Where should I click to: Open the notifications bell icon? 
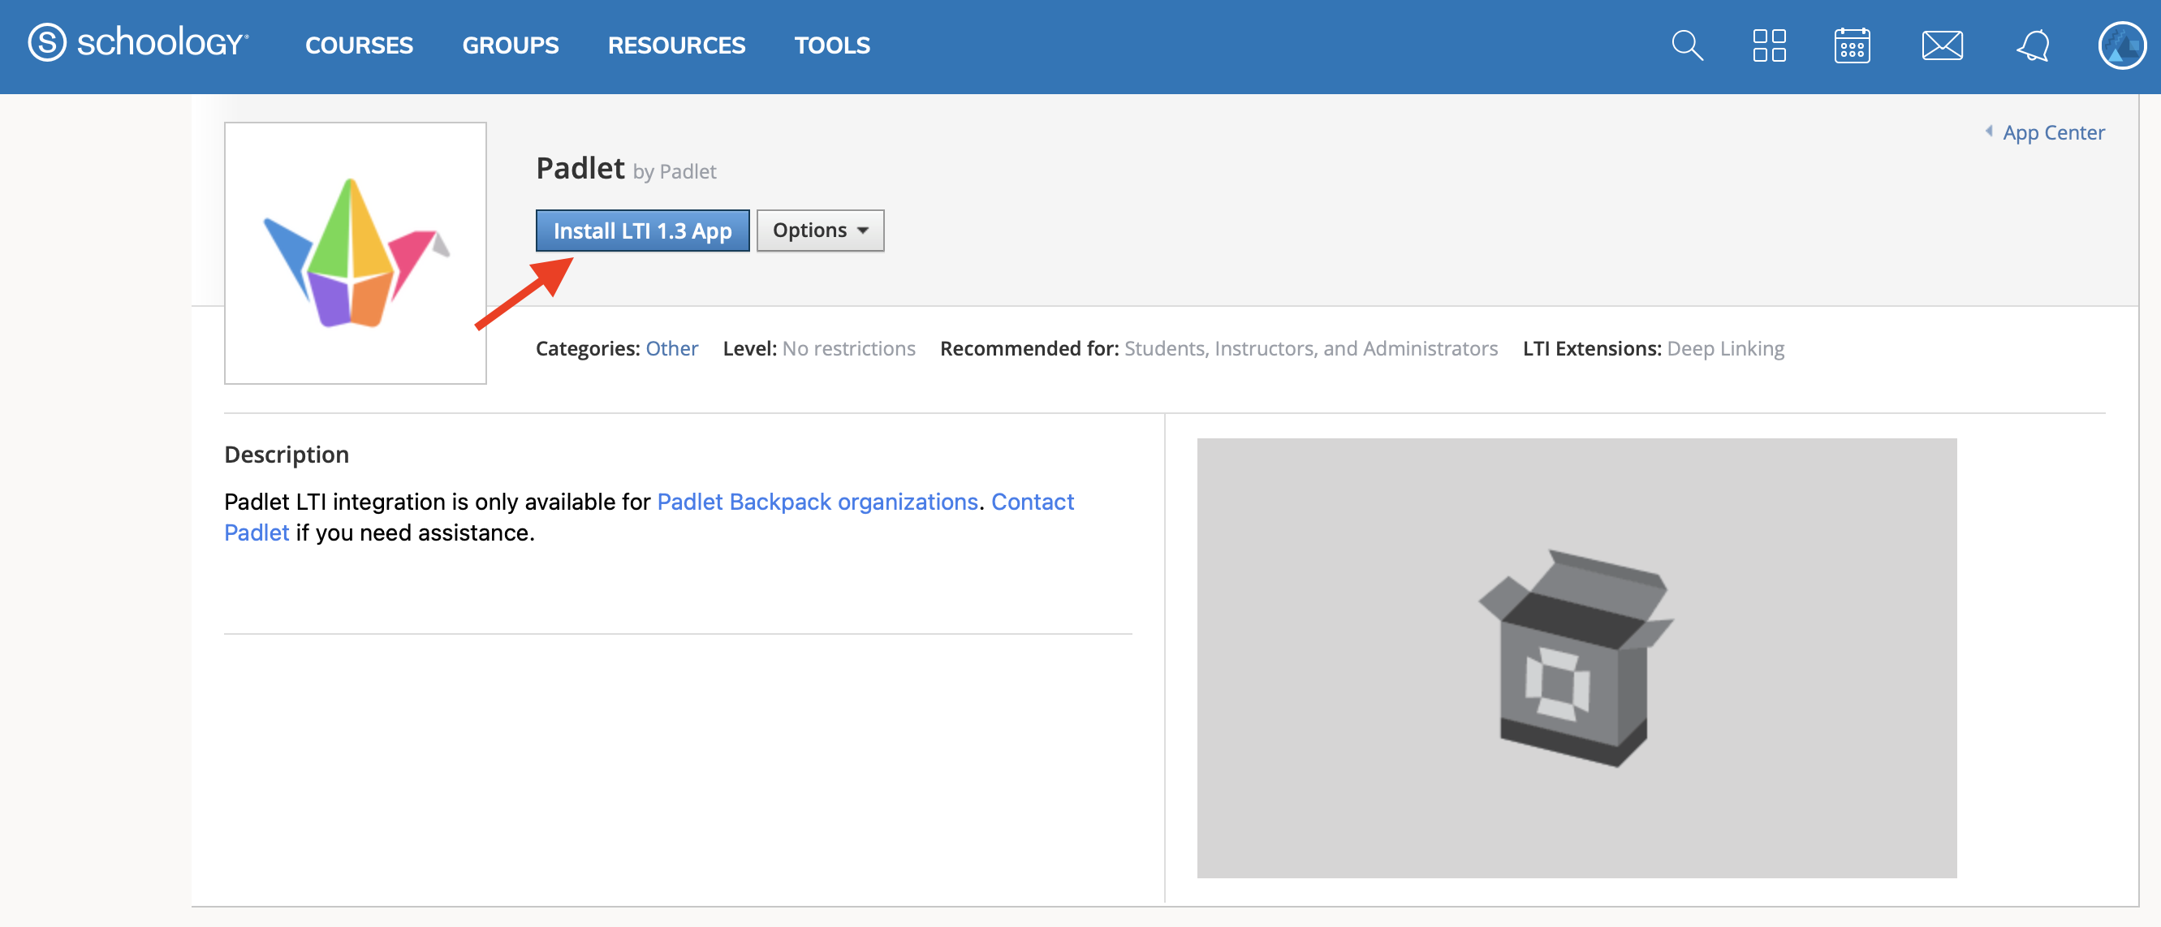tap(2033, 45)
